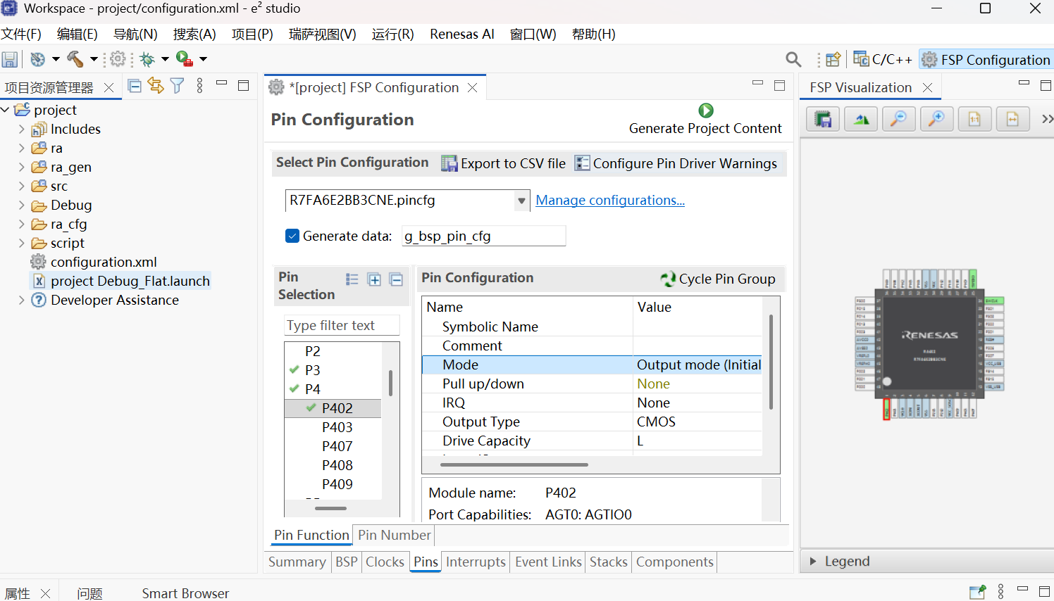The height and width of the screenshot is (601, 1054).
Task: Select the Drive Capacity property row
Action: [592, 441]
